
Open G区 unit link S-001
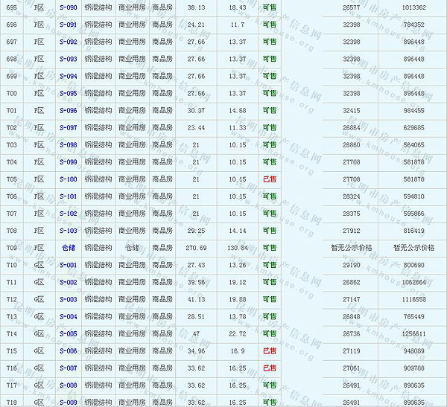[68, 265]
